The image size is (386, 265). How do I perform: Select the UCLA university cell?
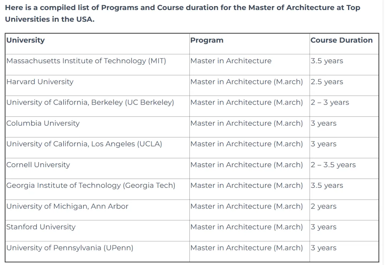84,144
